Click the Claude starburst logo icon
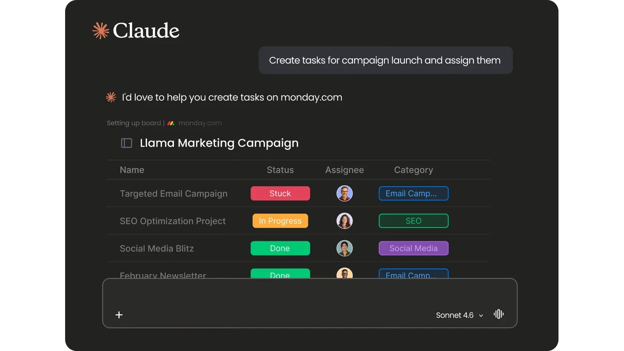Viewport: 624px width, 351px height. click(101, 31)
